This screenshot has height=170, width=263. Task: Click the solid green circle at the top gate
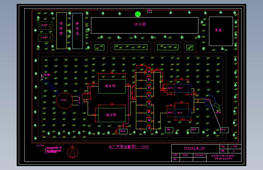click(x=138, y=14)
